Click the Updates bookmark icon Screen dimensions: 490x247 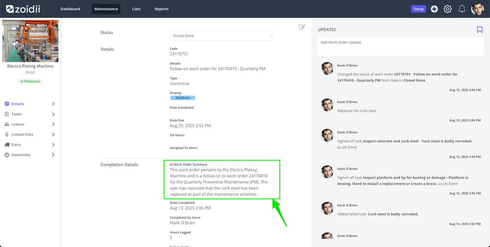[x=480, y=30]
